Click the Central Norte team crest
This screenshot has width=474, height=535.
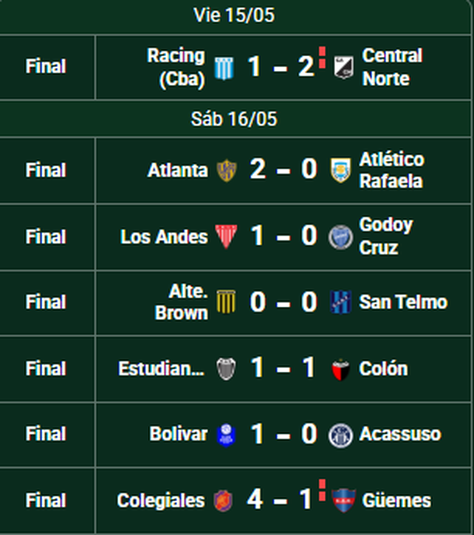pos(343,67)
